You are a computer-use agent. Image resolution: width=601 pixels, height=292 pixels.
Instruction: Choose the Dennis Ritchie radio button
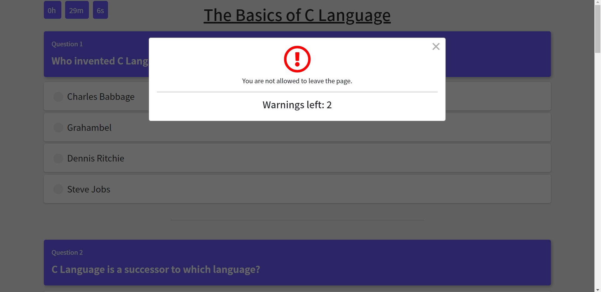[x=58, y=158]
